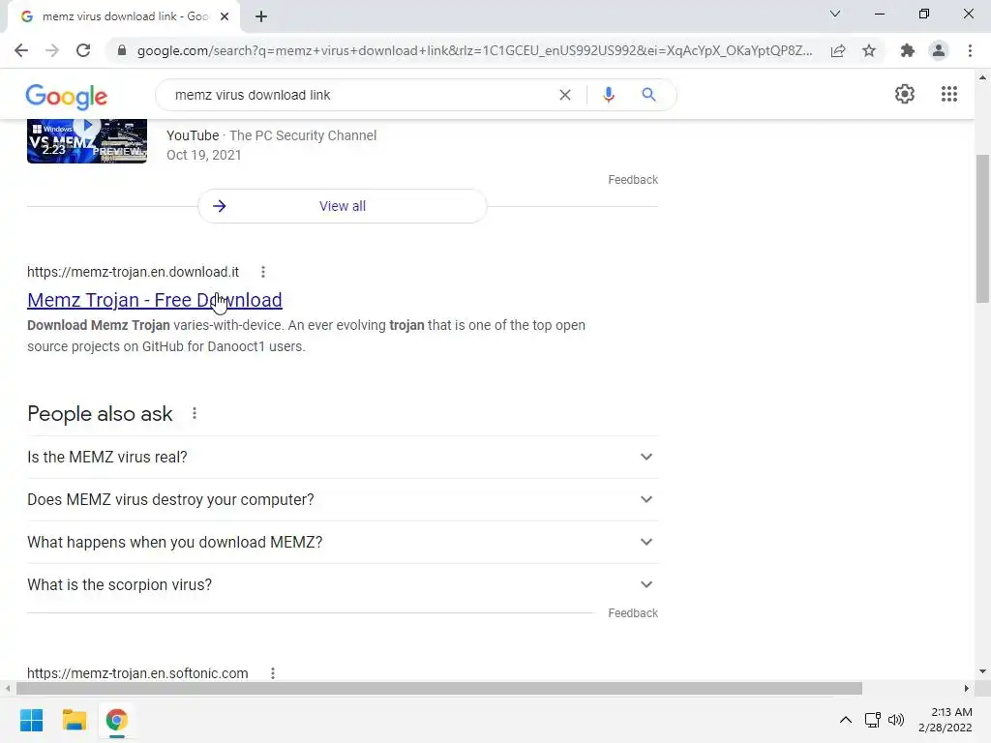Expand 'What is the scorpion virus?'

point(343,585)
